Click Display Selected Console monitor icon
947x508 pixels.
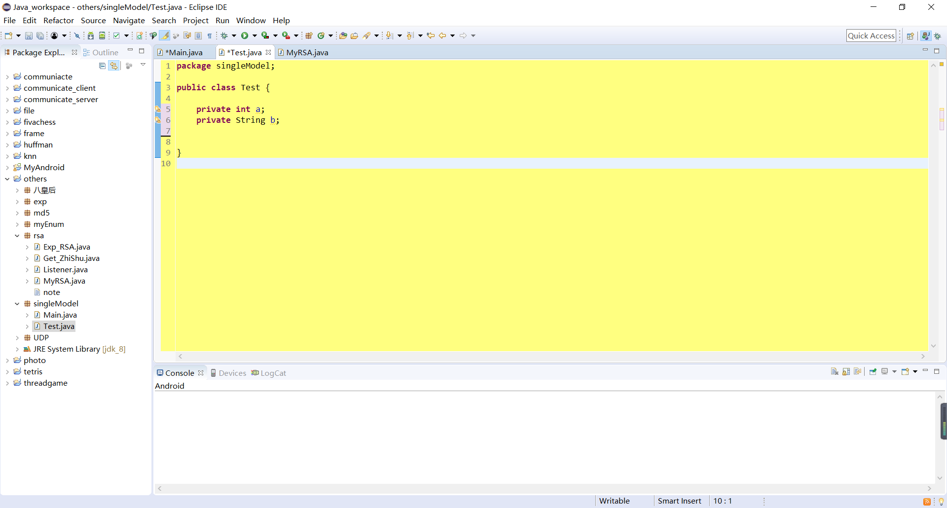click(x=885, y=371)
